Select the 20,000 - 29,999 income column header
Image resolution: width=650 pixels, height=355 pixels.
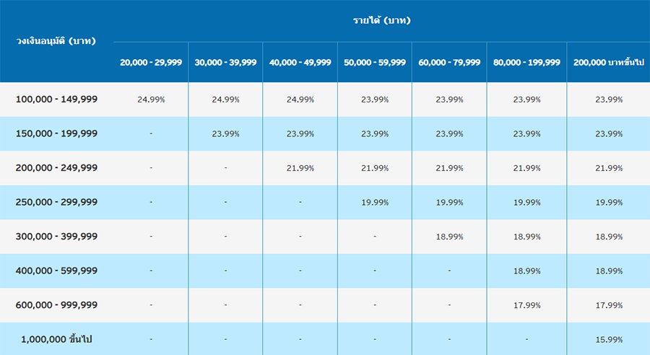(x=151, y=63)
